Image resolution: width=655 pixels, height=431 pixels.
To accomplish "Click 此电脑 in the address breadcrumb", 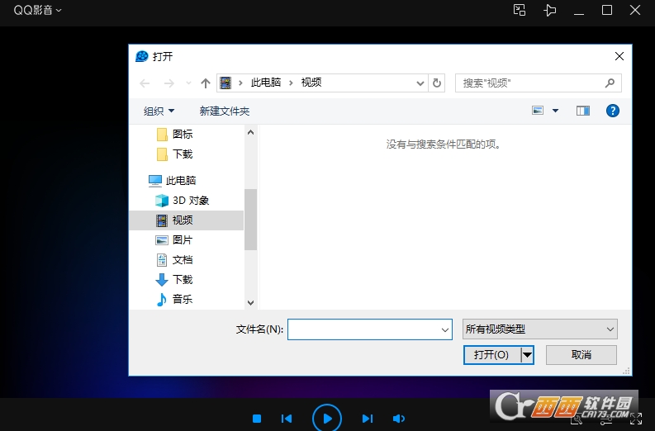I will point(266,83).
